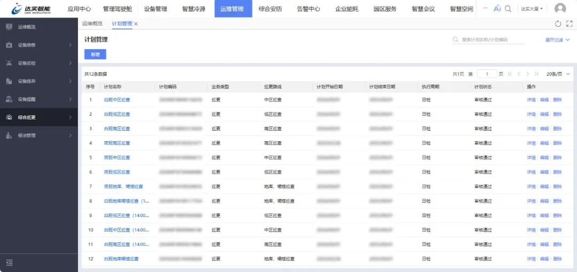The width and height of the screenshot is (577, 272).
Task: Go to the first page arrow
Action: [510, 74]
